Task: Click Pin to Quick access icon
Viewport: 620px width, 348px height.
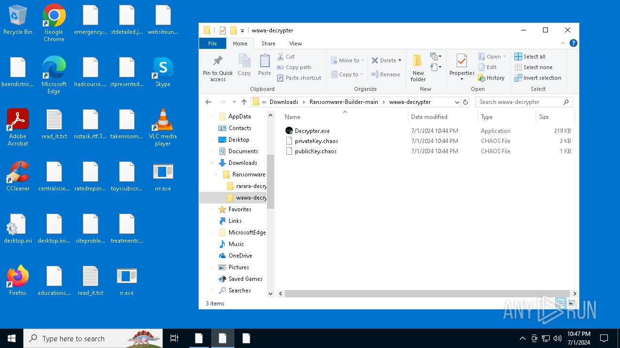Action: point(218,68)
